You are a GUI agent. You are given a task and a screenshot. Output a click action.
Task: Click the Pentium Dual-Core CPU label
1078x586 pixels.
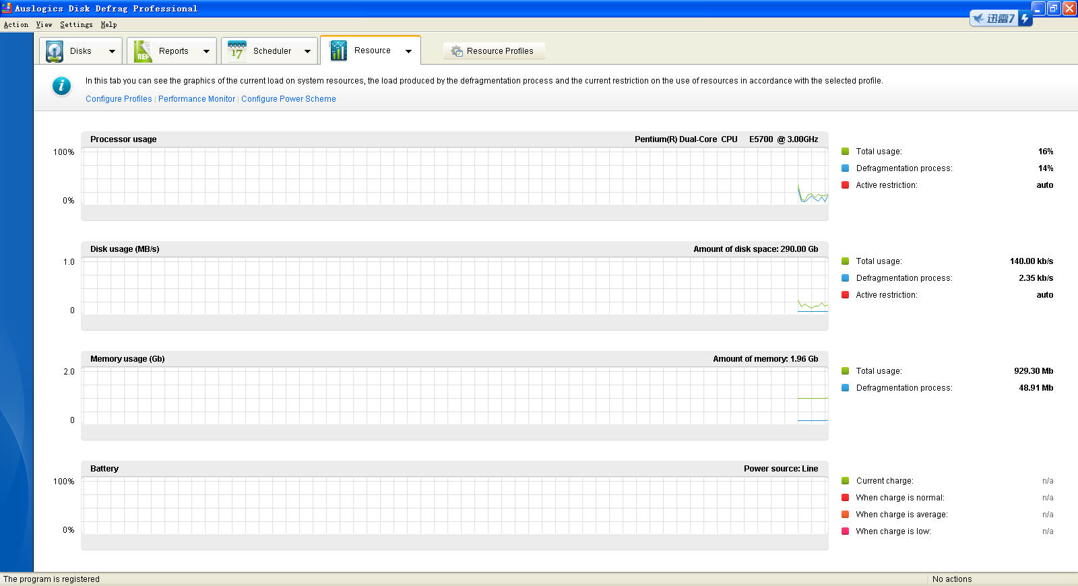click(x=726, y=139)
